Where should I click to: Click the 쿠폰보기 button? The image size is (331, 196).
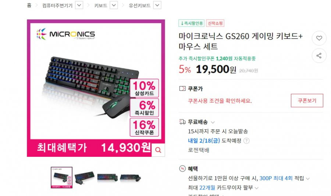point(307,100)
